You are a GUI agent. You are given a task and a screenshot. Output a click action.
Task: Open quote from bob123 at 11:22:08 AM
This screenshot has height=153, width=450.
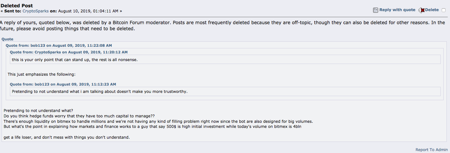59,45
